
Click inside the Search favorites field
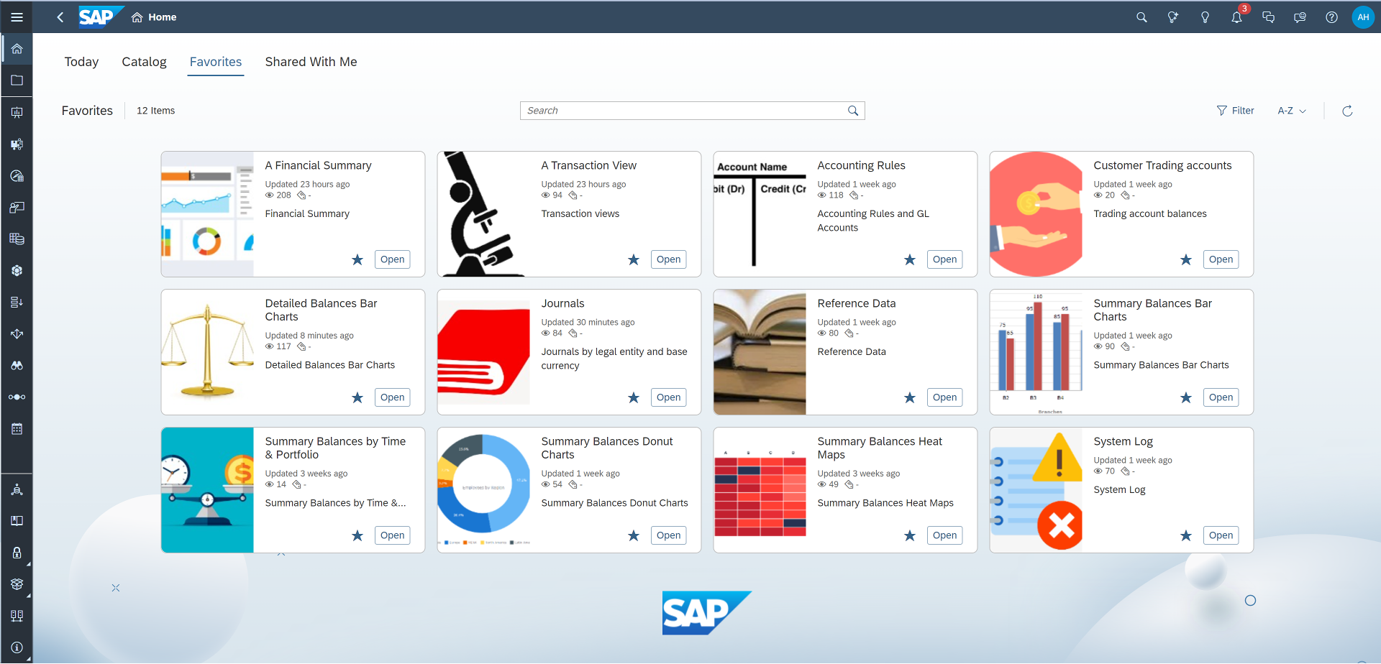(683, 110)
